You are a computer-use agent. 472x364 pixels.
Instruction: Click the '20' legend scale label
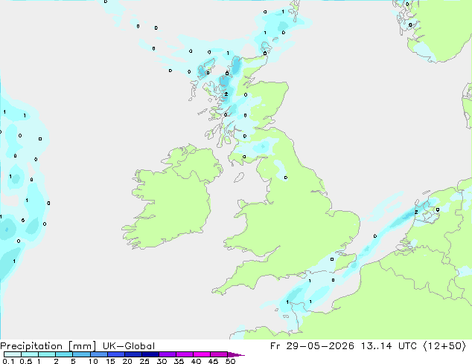(127, 361)
